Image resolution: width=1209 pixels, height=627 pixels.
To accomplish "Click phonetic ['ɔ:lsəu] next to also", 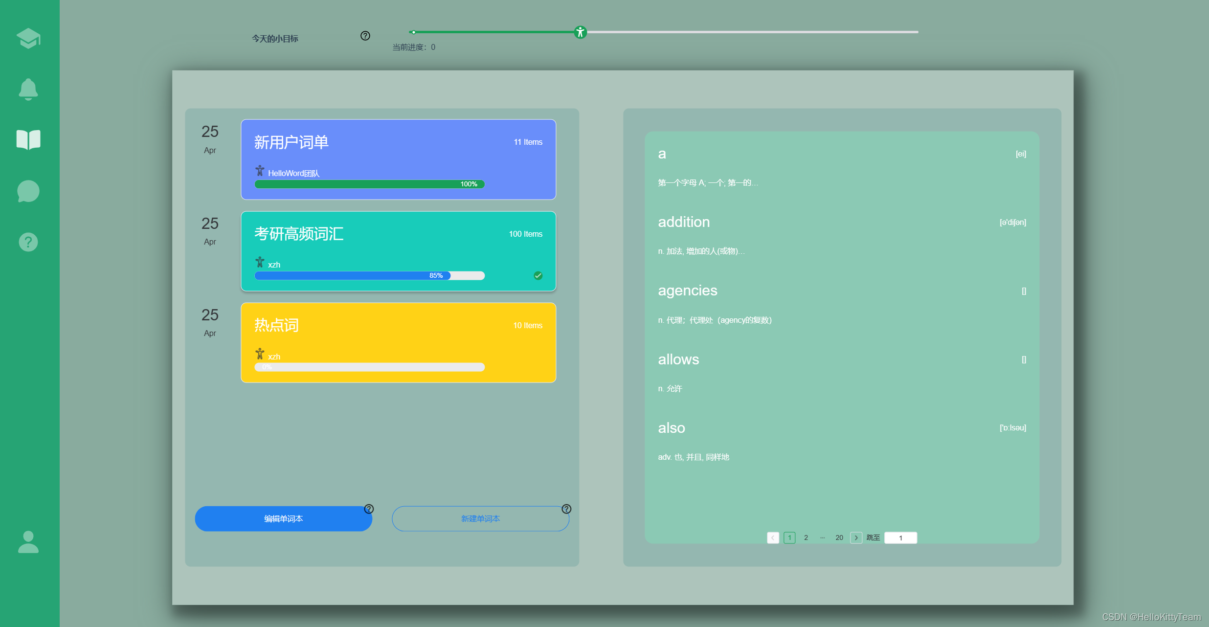I will [x=1013, y=428].
